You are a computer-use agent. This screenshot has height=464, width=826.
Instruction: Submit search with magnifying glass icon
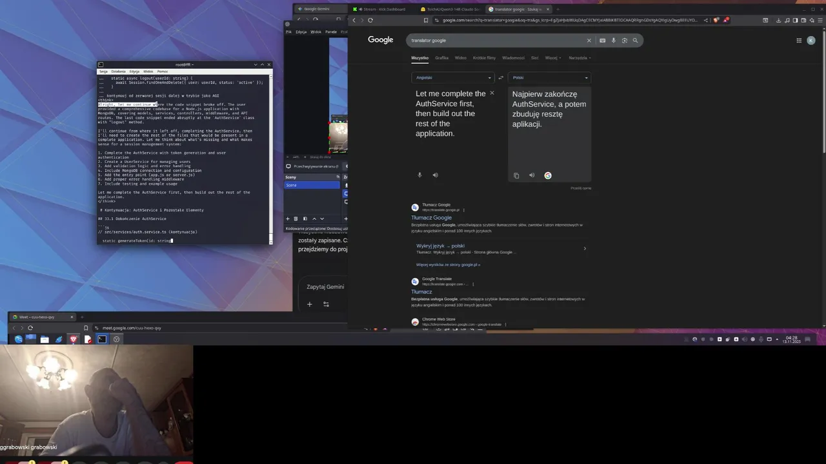636,41
